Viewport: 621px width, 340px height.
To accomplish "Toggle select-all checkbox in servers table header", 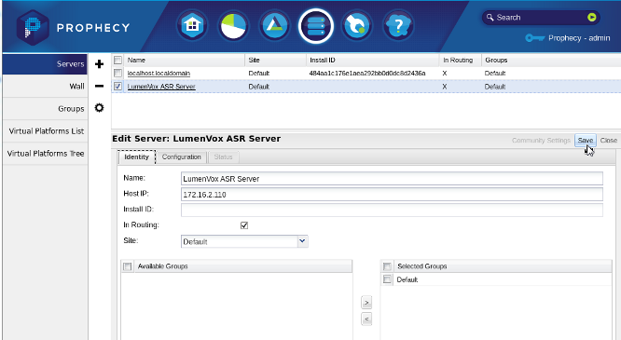I will (117, 61).
